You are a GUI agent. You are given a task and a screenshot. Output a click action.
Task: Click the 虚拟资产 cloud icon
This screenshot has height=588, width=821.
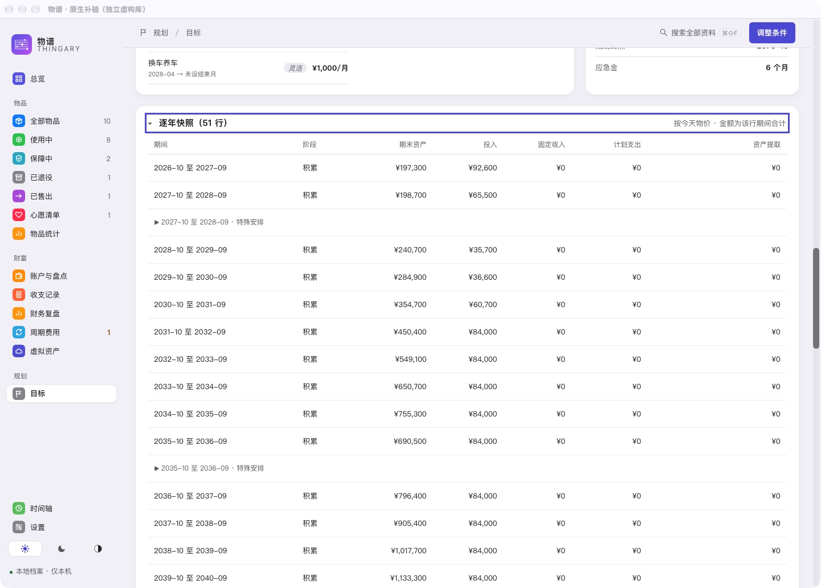pyautogui.click(x=19, y=351)
